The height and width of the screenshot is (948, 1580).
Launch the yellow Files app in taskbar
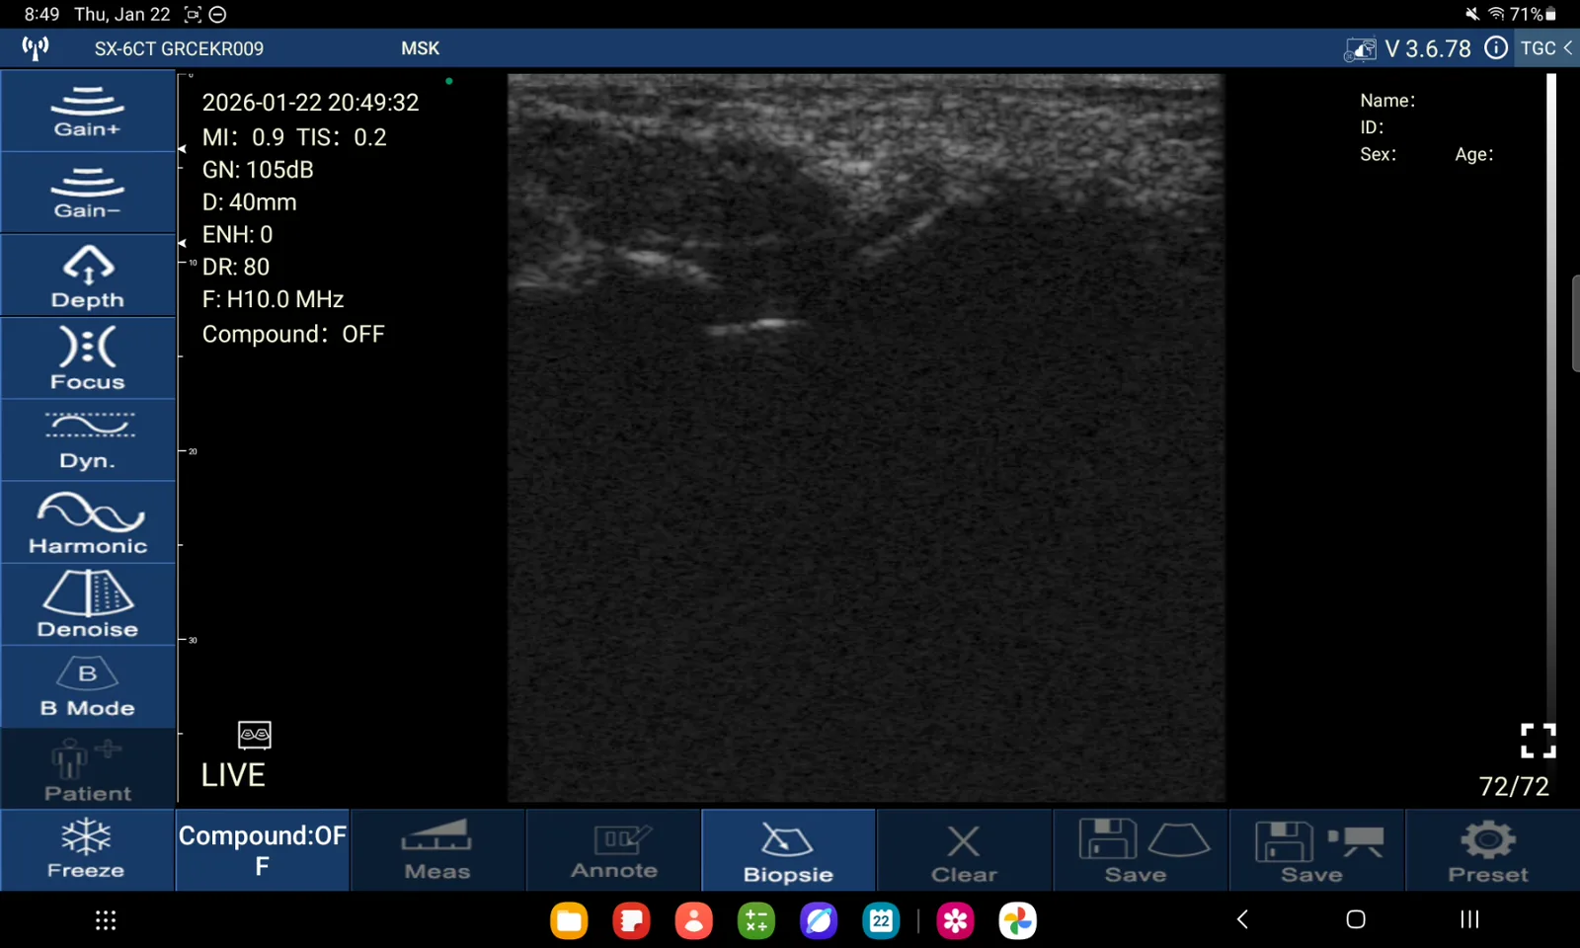(569, 920)
